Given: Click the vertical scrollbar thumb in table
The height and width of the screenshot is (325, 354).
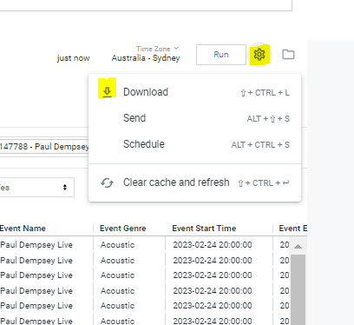Looking at the screenshot, I should tap(298, 289).
